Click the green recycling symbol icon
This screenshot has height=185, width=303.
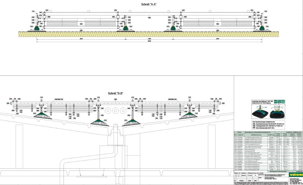point(283,101)
